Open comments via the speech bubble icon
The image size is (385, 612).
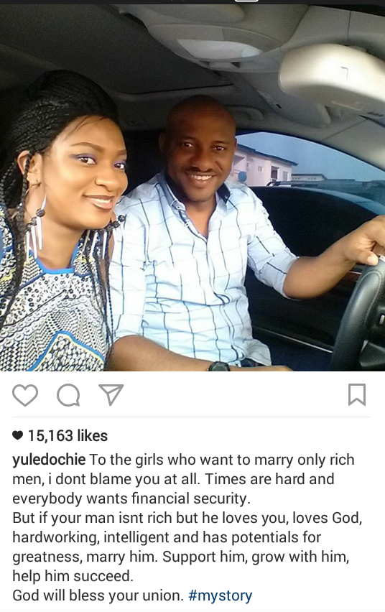(x=68, y=395)
